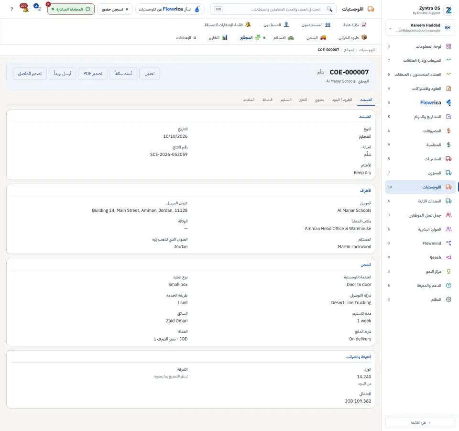Image resolution: width=459 pixels, height=431 pixels.
Task: Click the Flowrica ask-about-logistics button
Action: pyautogui.click(x=169, y=9)
